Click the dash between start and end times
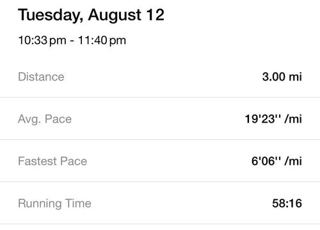Image resolution: width=320 pixels, height=230 pixels. click(x=72, y=41)
